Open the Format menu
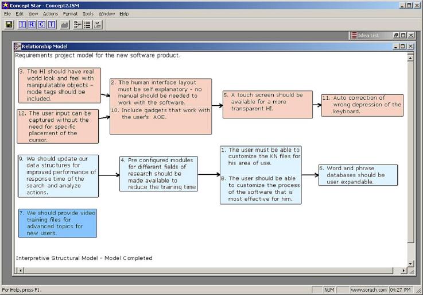The height and width of the screenshot is (295, 423). tap(70, 14)
